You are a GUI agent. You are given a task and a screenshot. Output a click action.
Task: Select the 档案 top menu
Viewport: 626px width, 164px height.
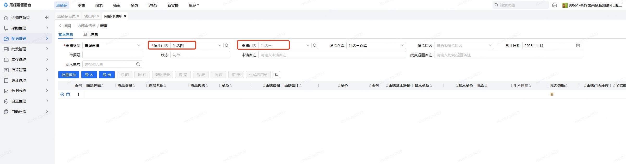(117, 5)
